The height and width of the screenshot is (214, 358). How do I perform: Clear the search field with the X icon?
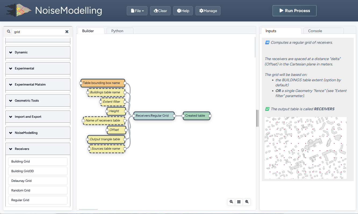click(x=67, y=32)
